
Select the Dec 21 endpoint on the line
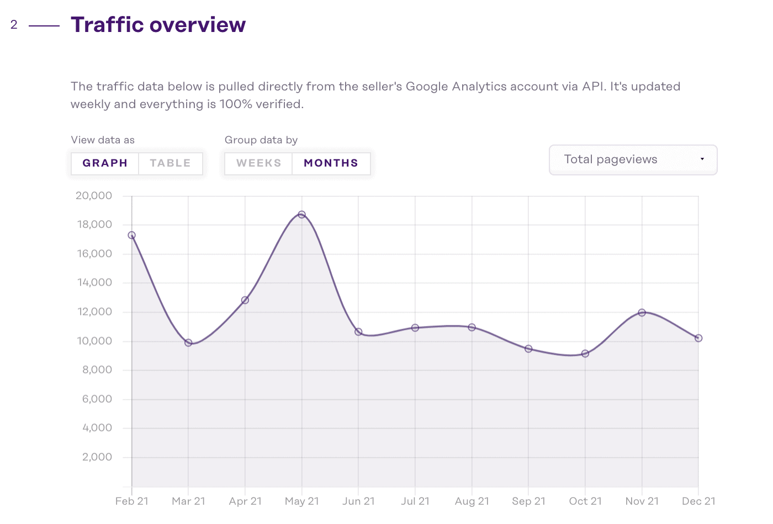coord(698,338)
